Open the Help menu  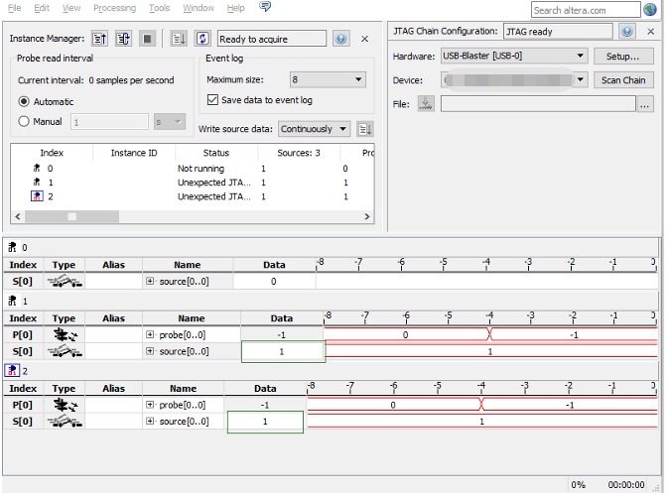[235, 8]
